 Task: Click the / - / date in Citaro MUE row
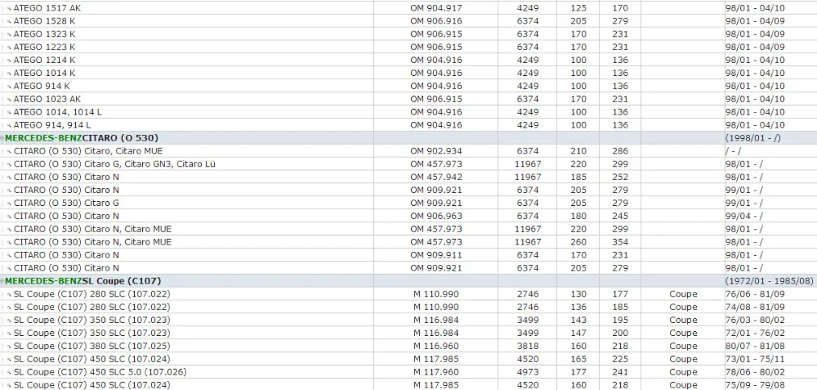click(733, 150)
